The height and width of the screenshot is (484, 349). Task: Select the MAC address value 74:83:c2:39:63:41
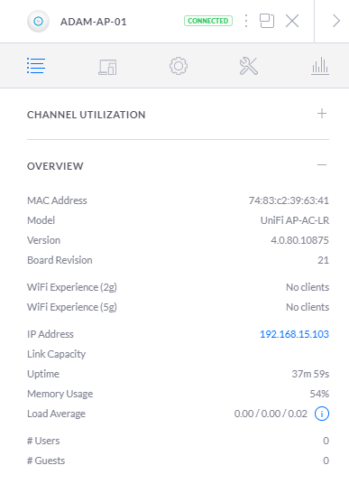(289, 200)
